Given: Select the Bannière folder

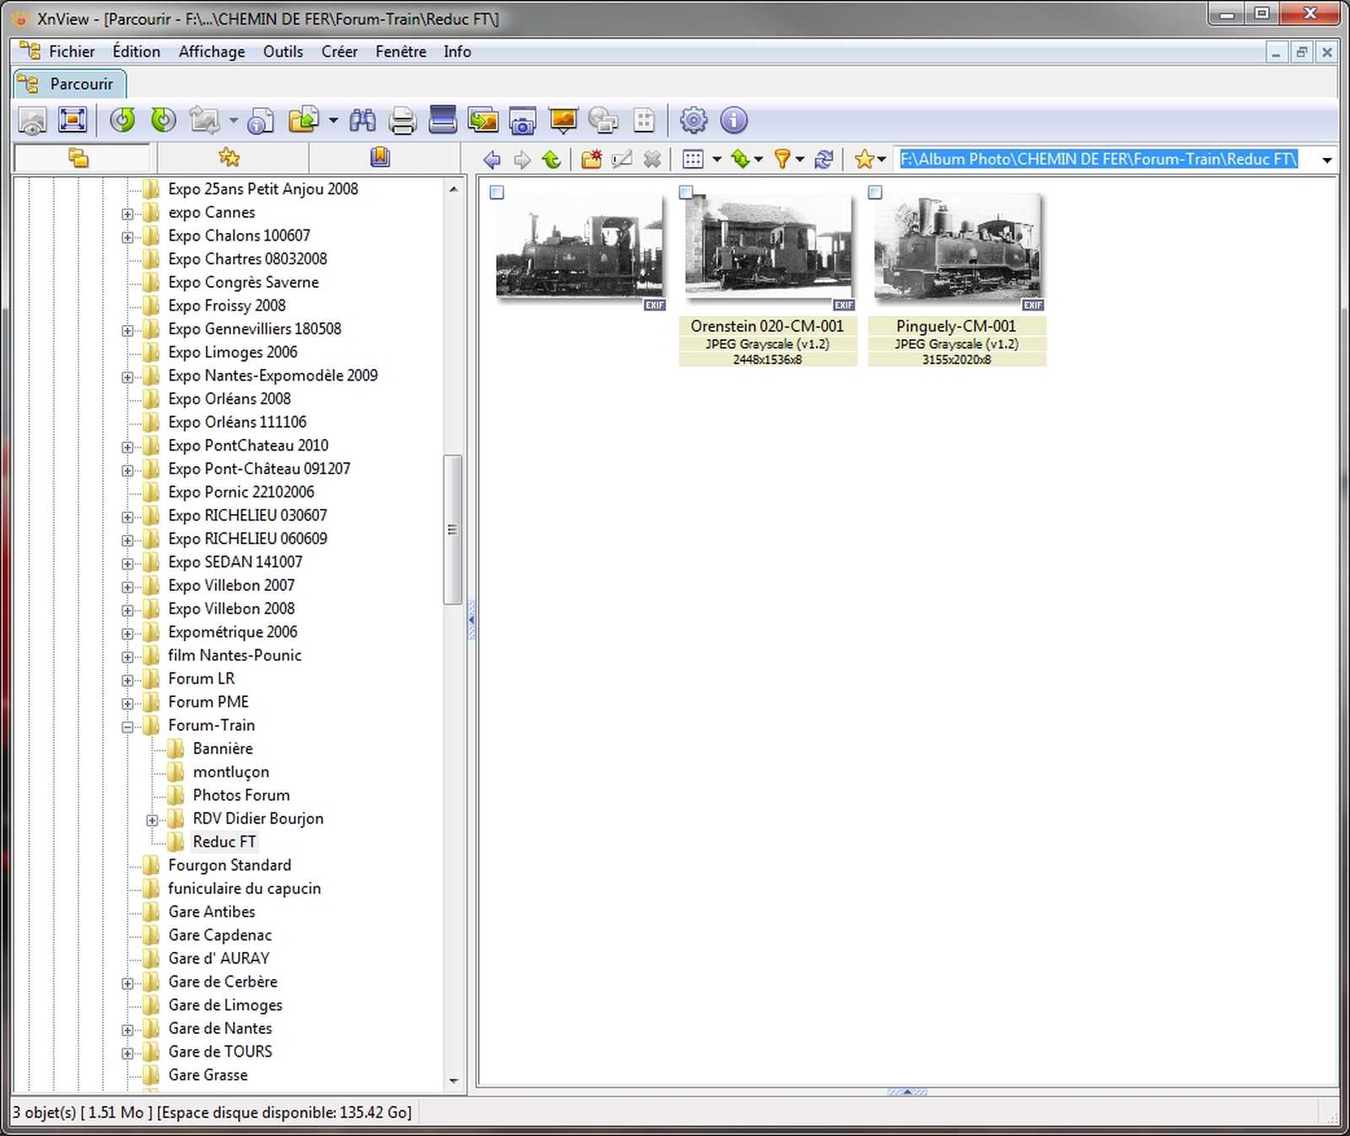Looking at the screenshot, I should tap(223, 749).
